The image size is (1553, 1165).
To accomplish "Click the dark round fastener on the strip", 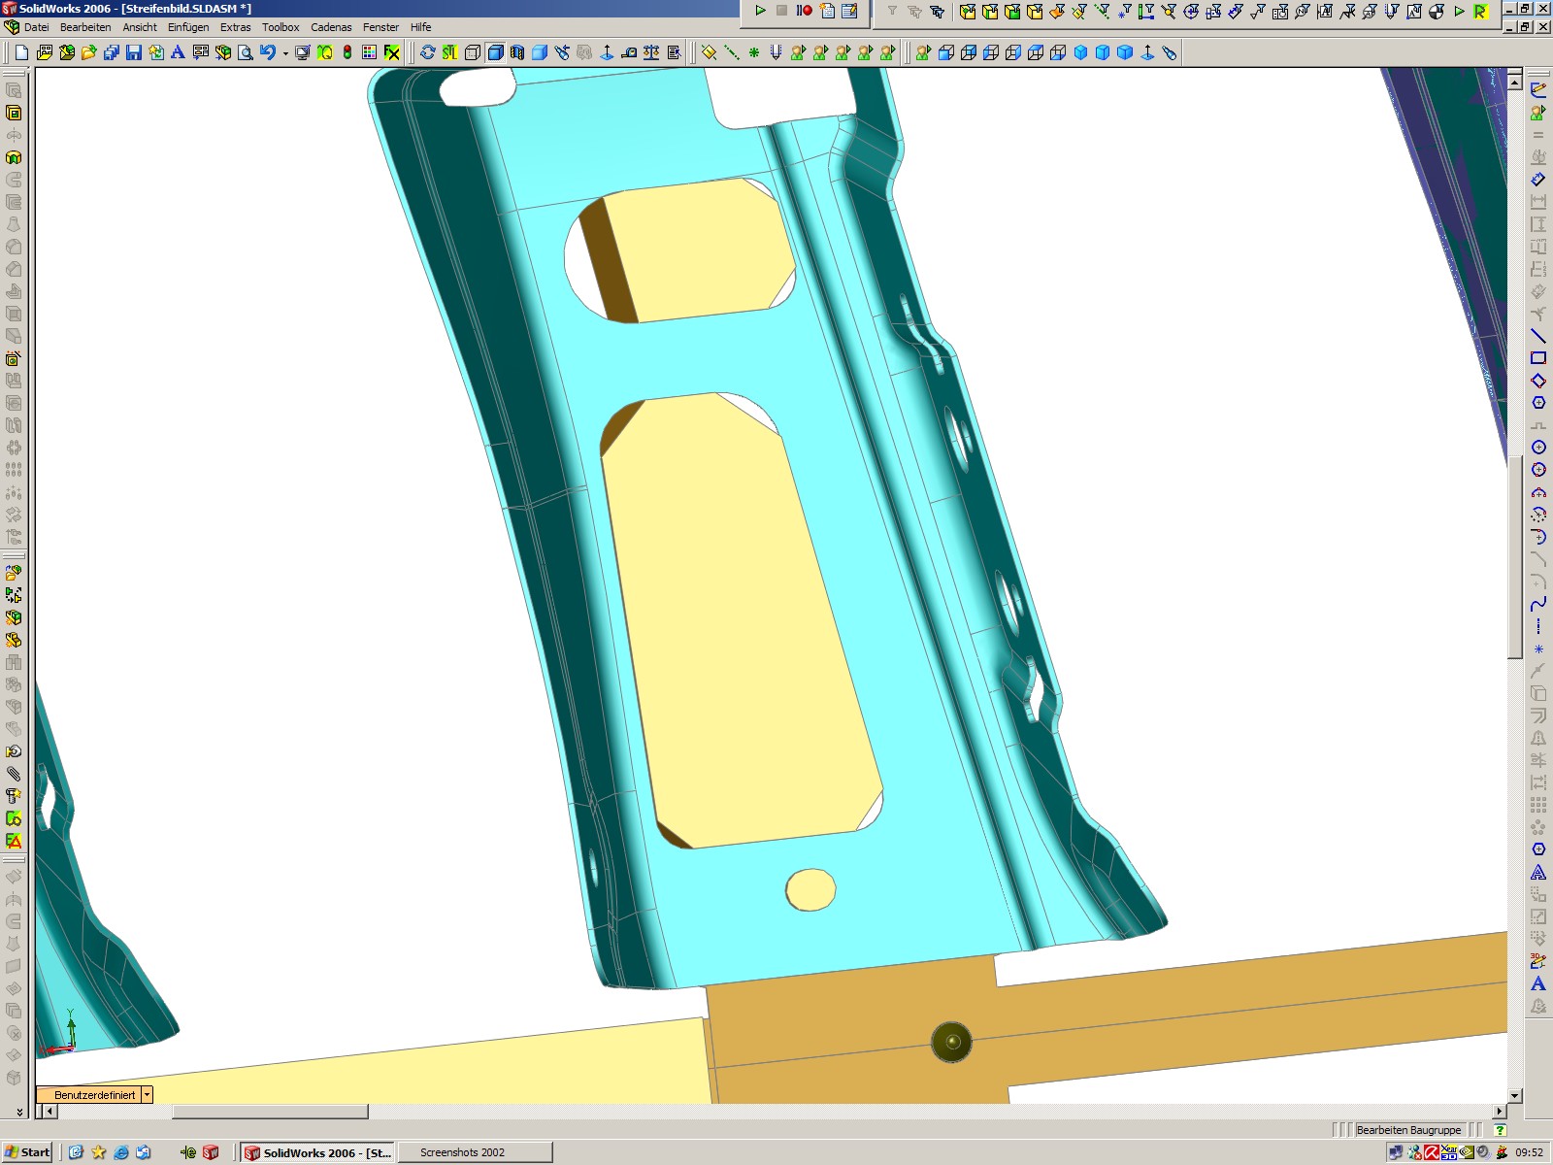I will (951, 1042).
